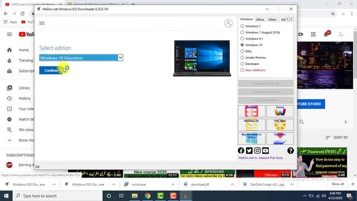Open the WIFI Password video thumbnail
Viewport: 357px width, 201px height.
320,162
